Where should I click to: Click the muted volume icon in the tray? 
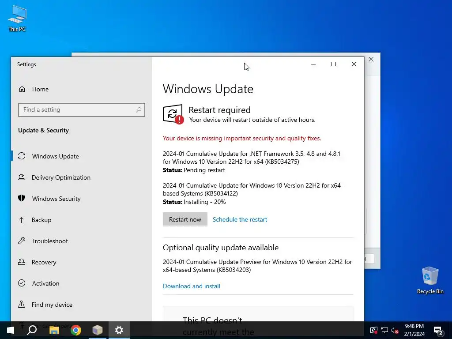pyautogui.click(x=395, y=330)
